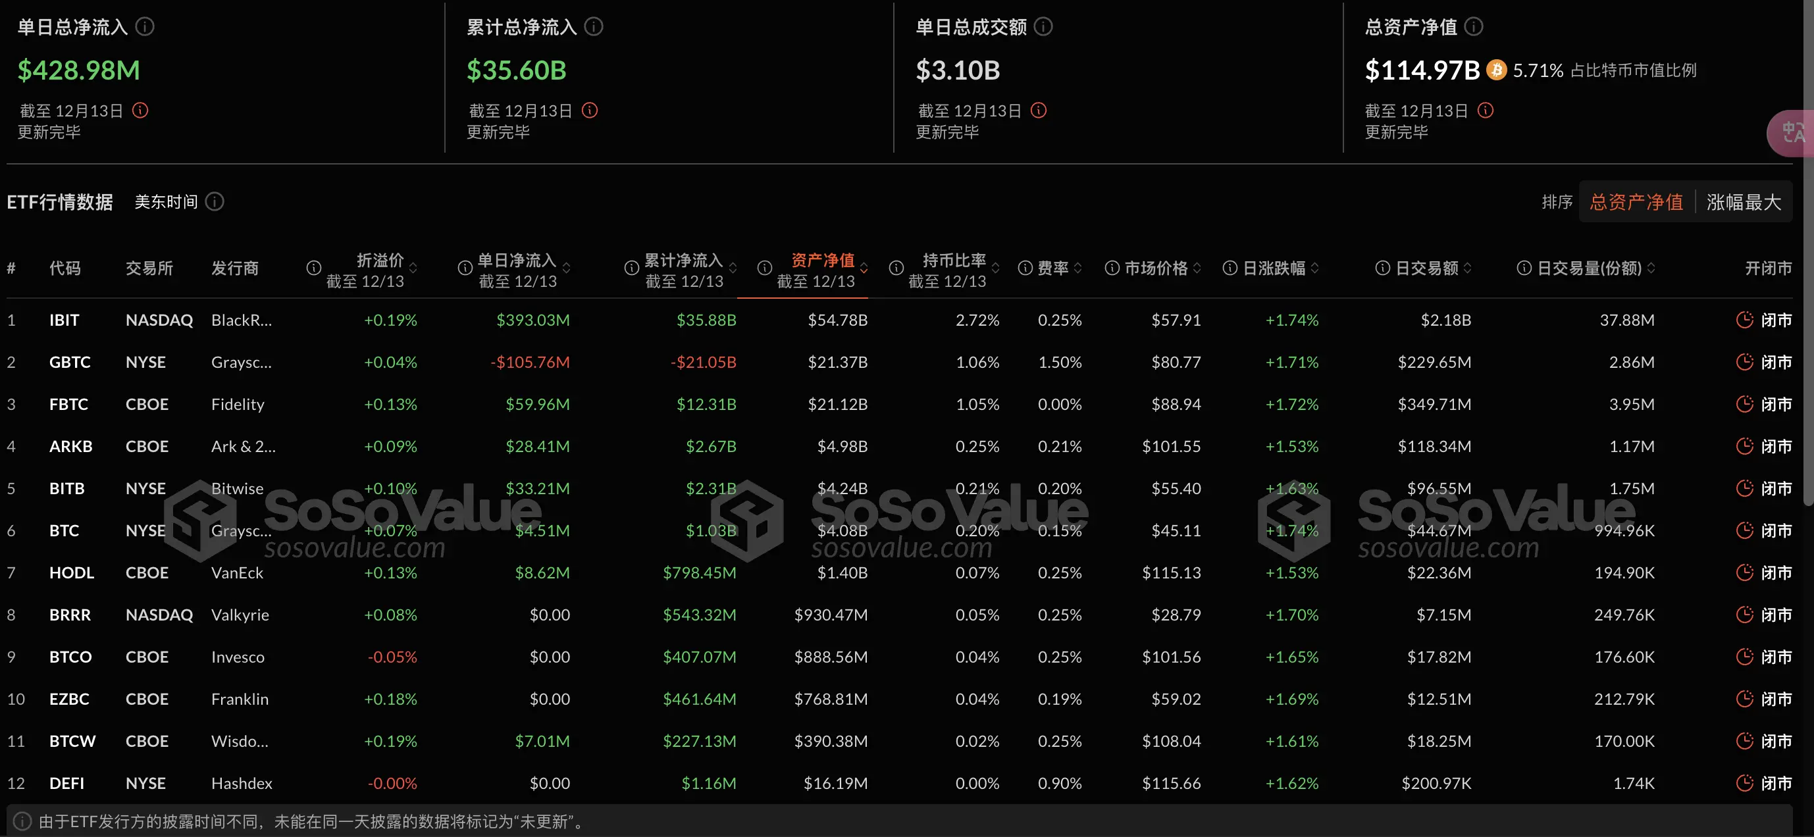1814x837 pixels.
Task: Open the FBTC ticker link
Action: [x=68, y=405]
